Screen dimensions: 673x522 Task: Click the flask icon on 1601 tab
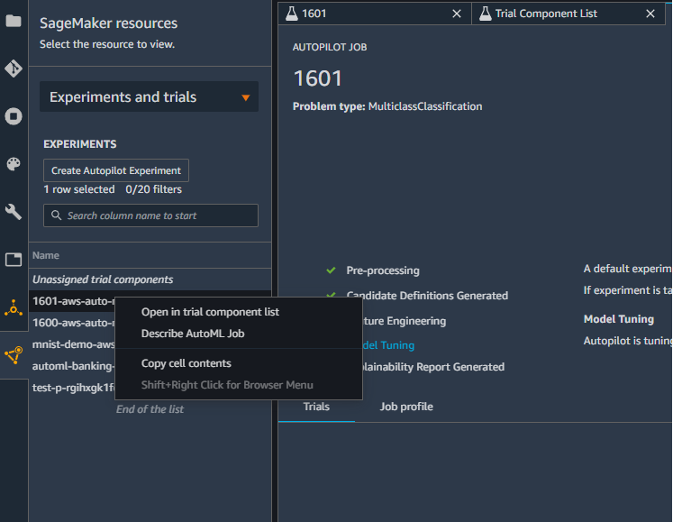pos(291,14)
